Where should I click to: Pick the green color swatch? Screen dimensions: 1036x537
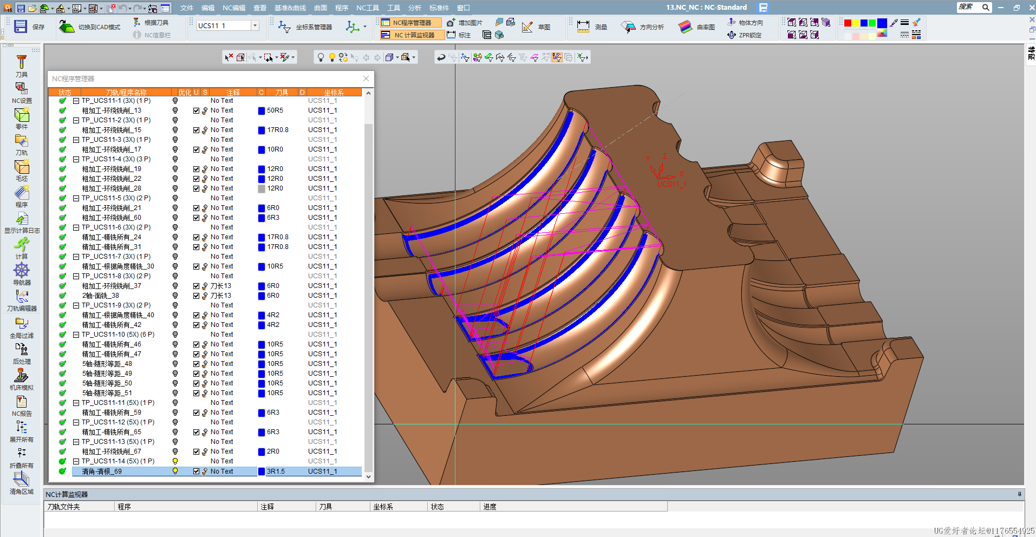872,23
